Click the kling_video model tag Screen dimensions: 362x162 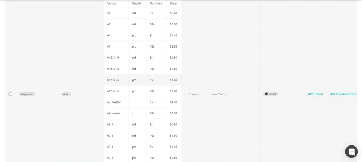[x=27, y=94]
